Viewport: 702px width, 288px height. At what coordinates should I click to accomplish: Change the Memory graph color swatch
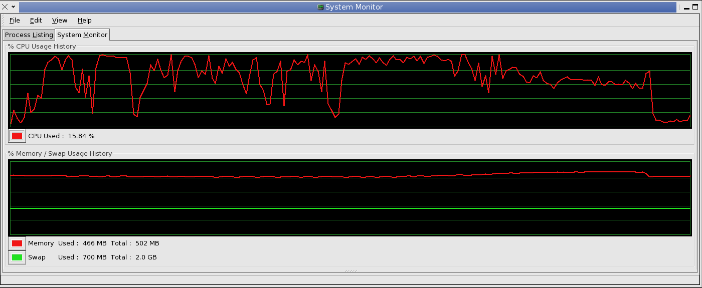click(x=17, y=243)
